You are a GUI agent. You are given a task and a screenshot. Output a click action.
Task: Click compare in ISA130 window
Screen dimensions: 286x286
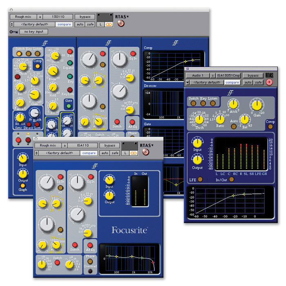coord(64,24)
